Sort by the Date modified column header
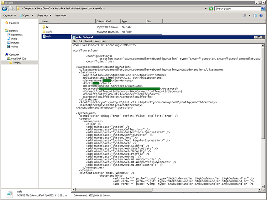The height and width of the screenshot is (200, 267). 108,21
